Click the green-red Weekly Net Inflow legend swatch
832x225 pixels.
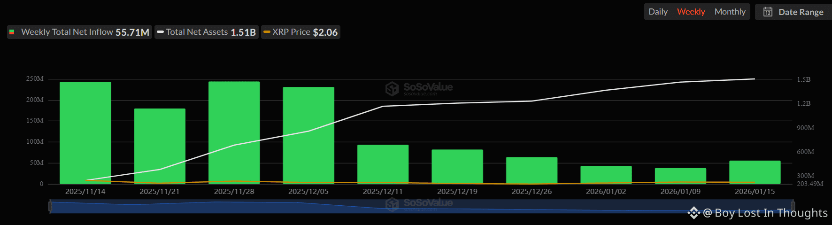click(12, 32)
